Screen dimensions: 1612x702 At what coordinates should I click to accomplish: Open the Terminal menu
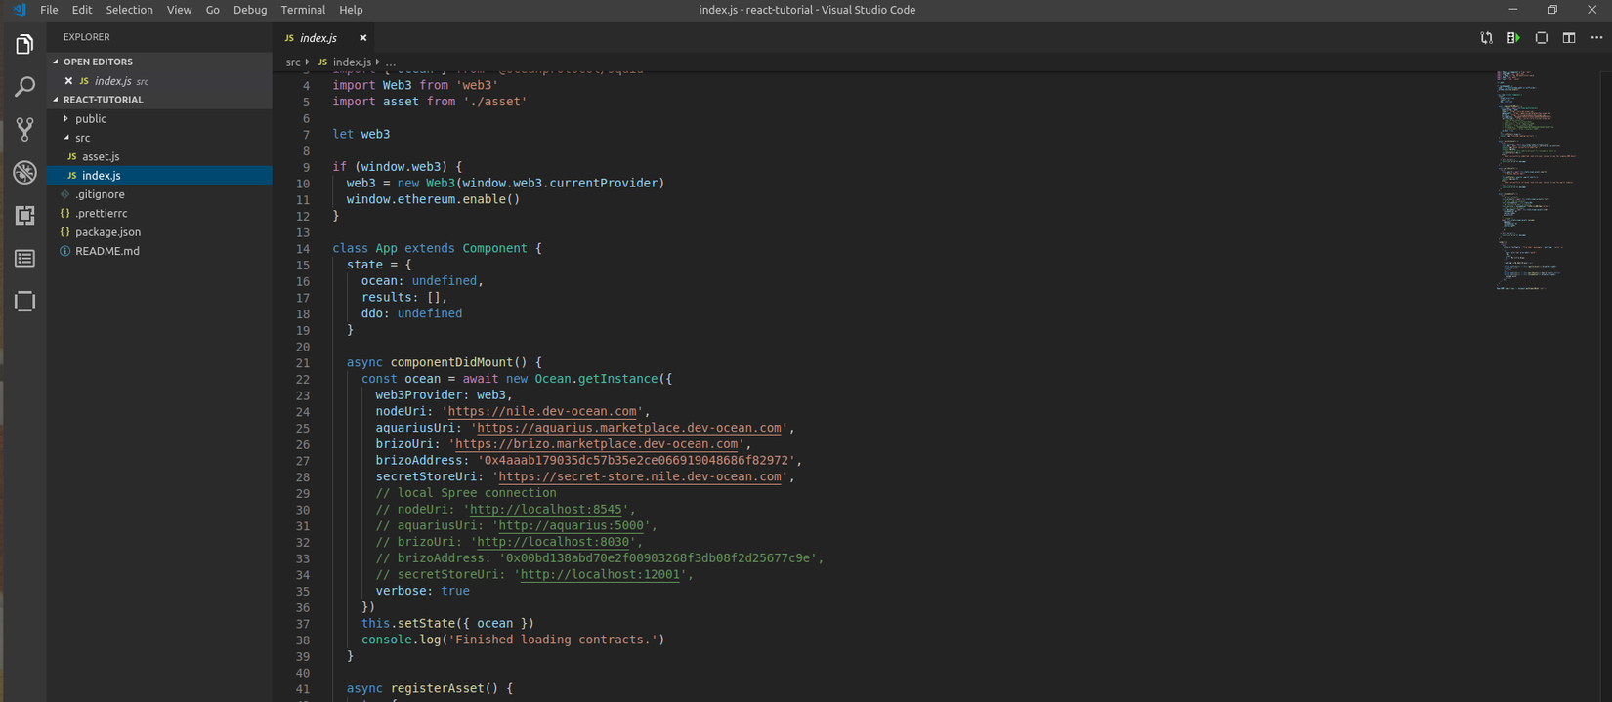(303, 10)
